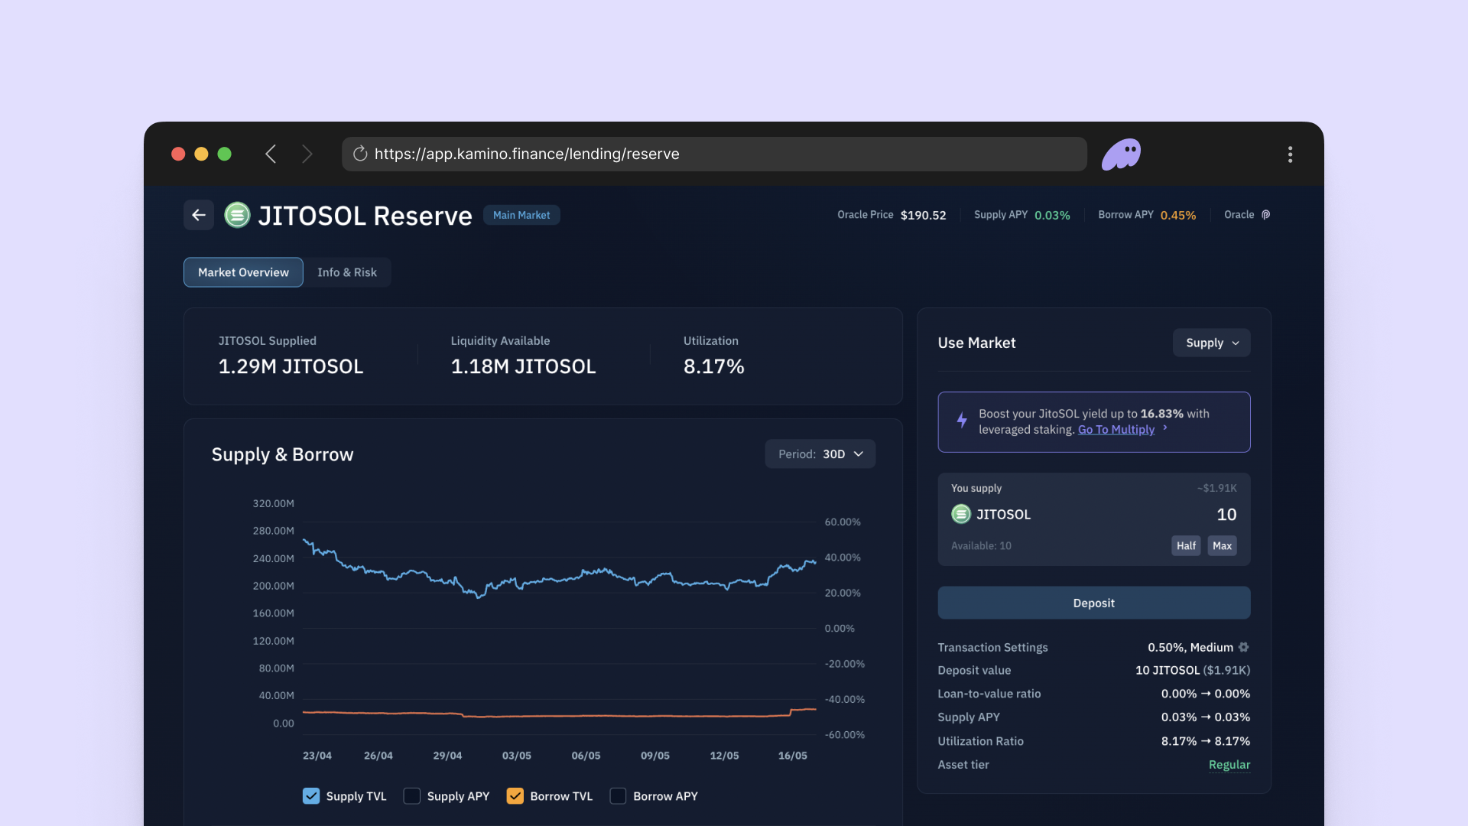Enable the Supply APY checkbox
Viewport: 1468px width, 826px height.
tap(412, 796)
